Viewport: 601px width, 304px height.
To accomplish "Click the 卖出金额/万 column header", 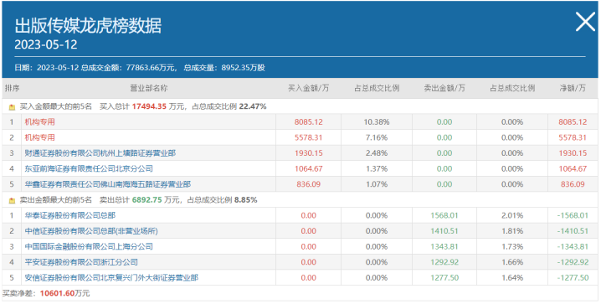I will pyautogui.click(x=444, y=88).
